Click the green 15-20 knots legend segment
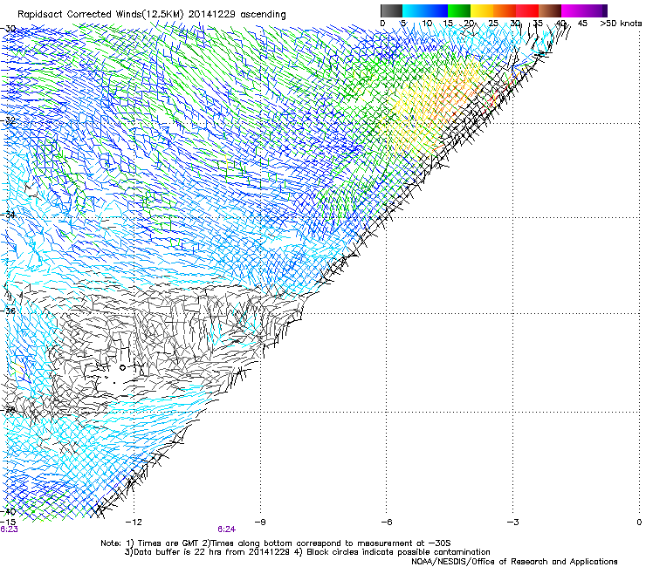 click(x=459, y=10)
